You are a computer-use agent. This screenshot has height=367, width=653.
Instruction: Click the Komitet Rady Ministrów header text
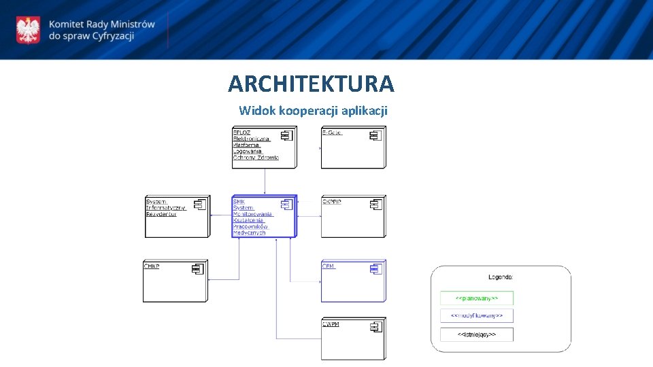coord(101,30)
